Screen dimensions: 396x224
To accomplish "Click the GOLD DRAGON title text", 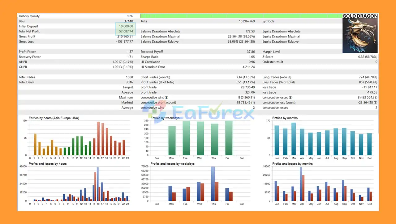I will point(360,16).
